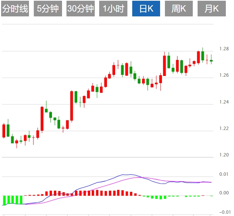Click the 1.26 price axis label

tap(224, 76)
